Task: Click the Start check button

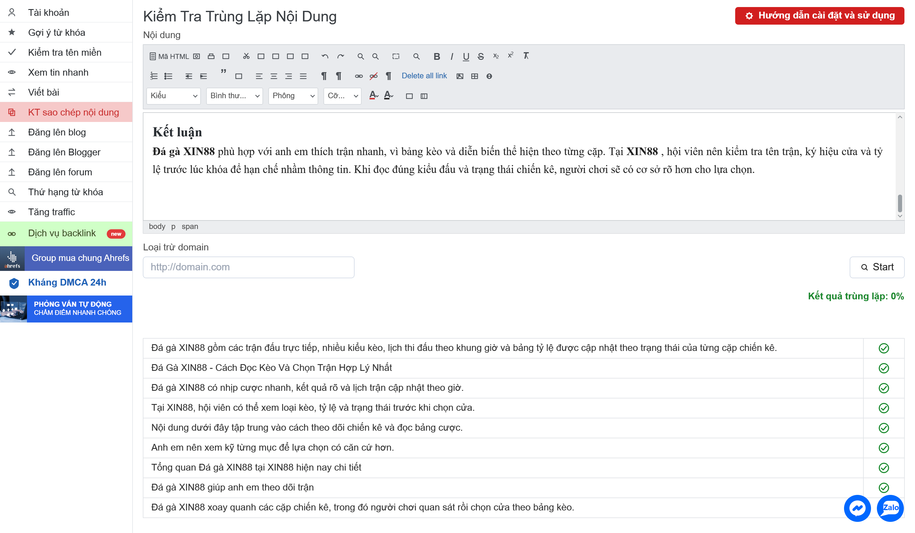Action: 877,267
